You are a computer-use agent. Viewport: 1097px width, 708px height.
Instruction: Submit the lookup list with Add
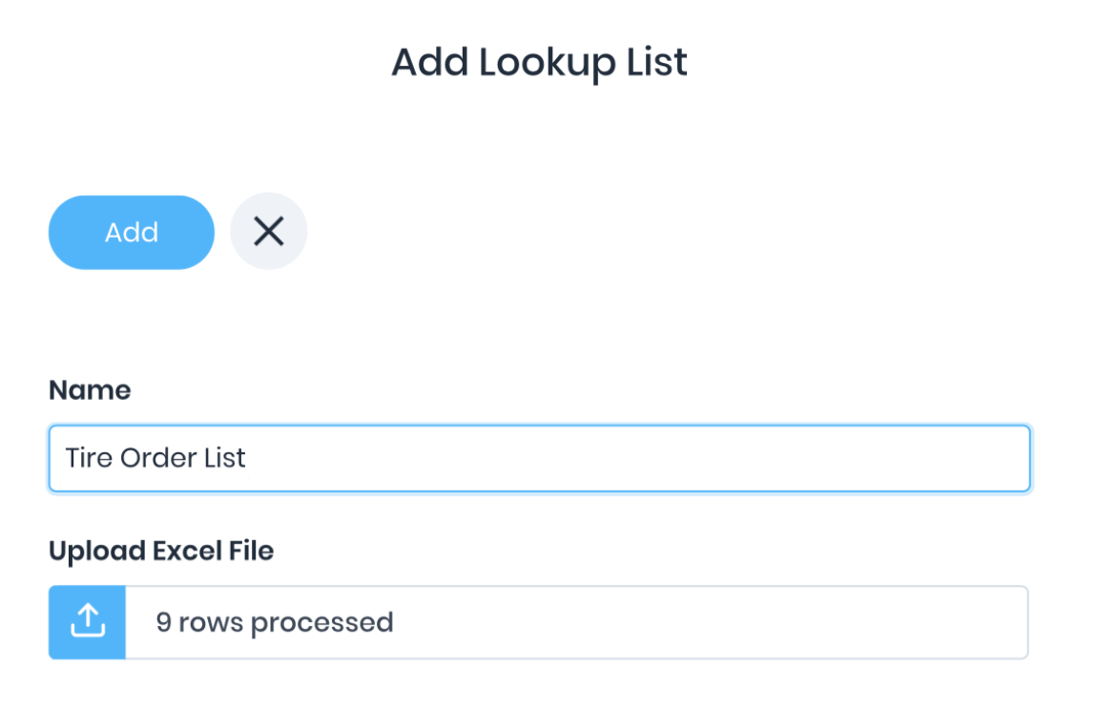(132, 232)
